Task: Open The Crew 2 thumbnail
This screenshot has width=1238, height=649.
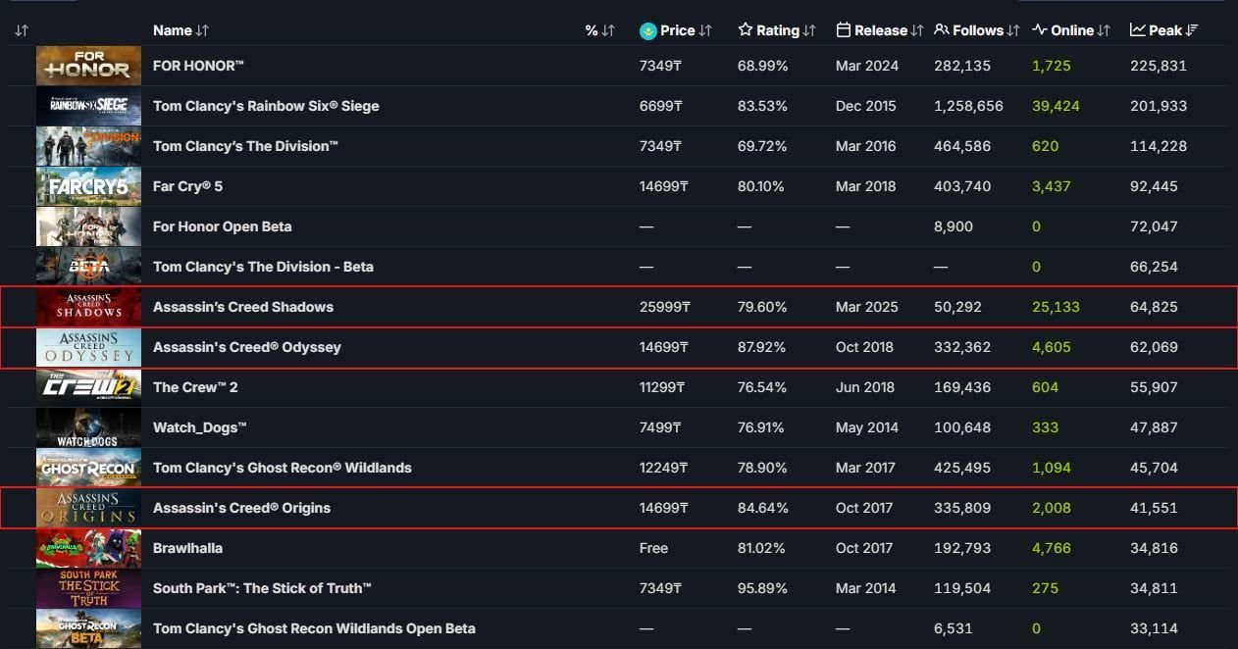Action: (x=88, y=387)
